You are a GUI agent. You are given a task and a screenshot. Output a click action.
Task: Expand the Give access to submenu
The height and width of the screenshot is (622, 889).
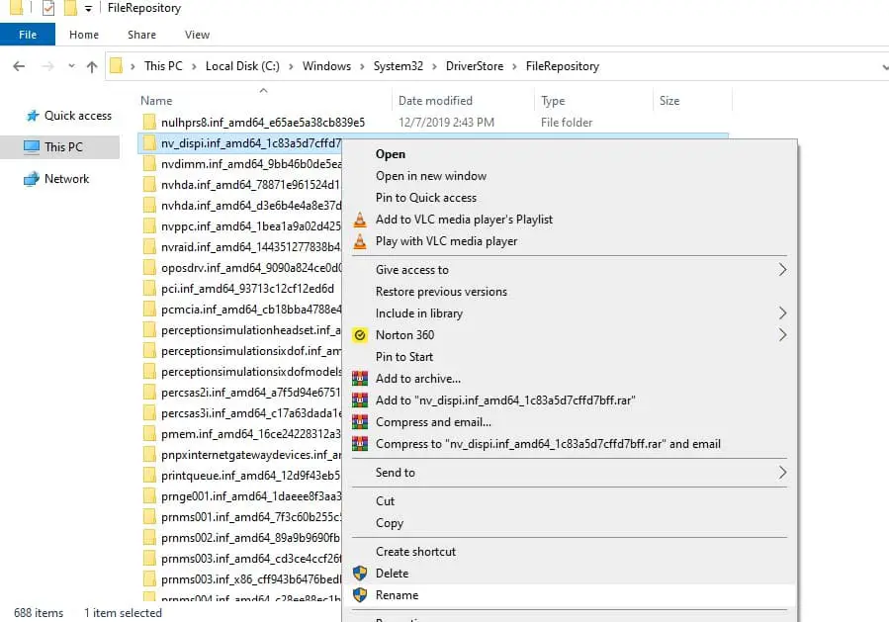(782, 270)
